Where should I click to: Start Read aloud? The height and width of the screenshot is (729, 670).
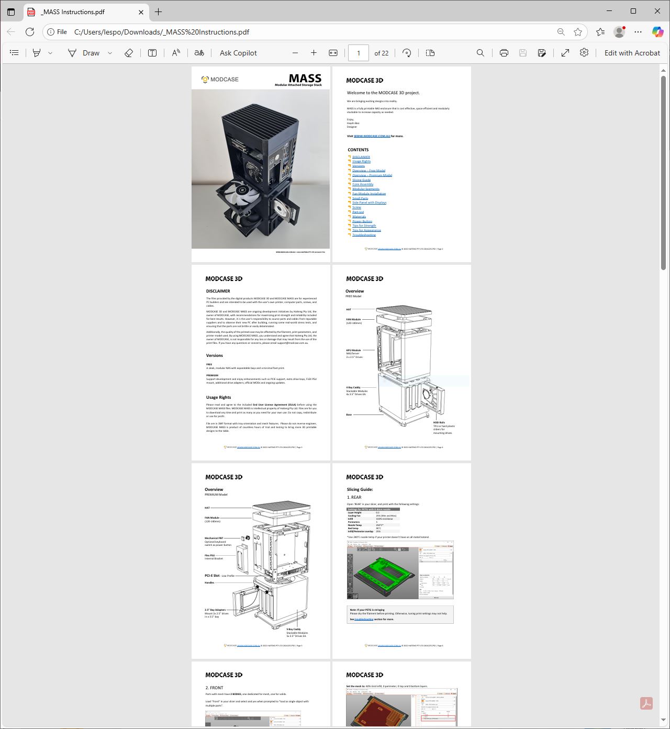176,53
